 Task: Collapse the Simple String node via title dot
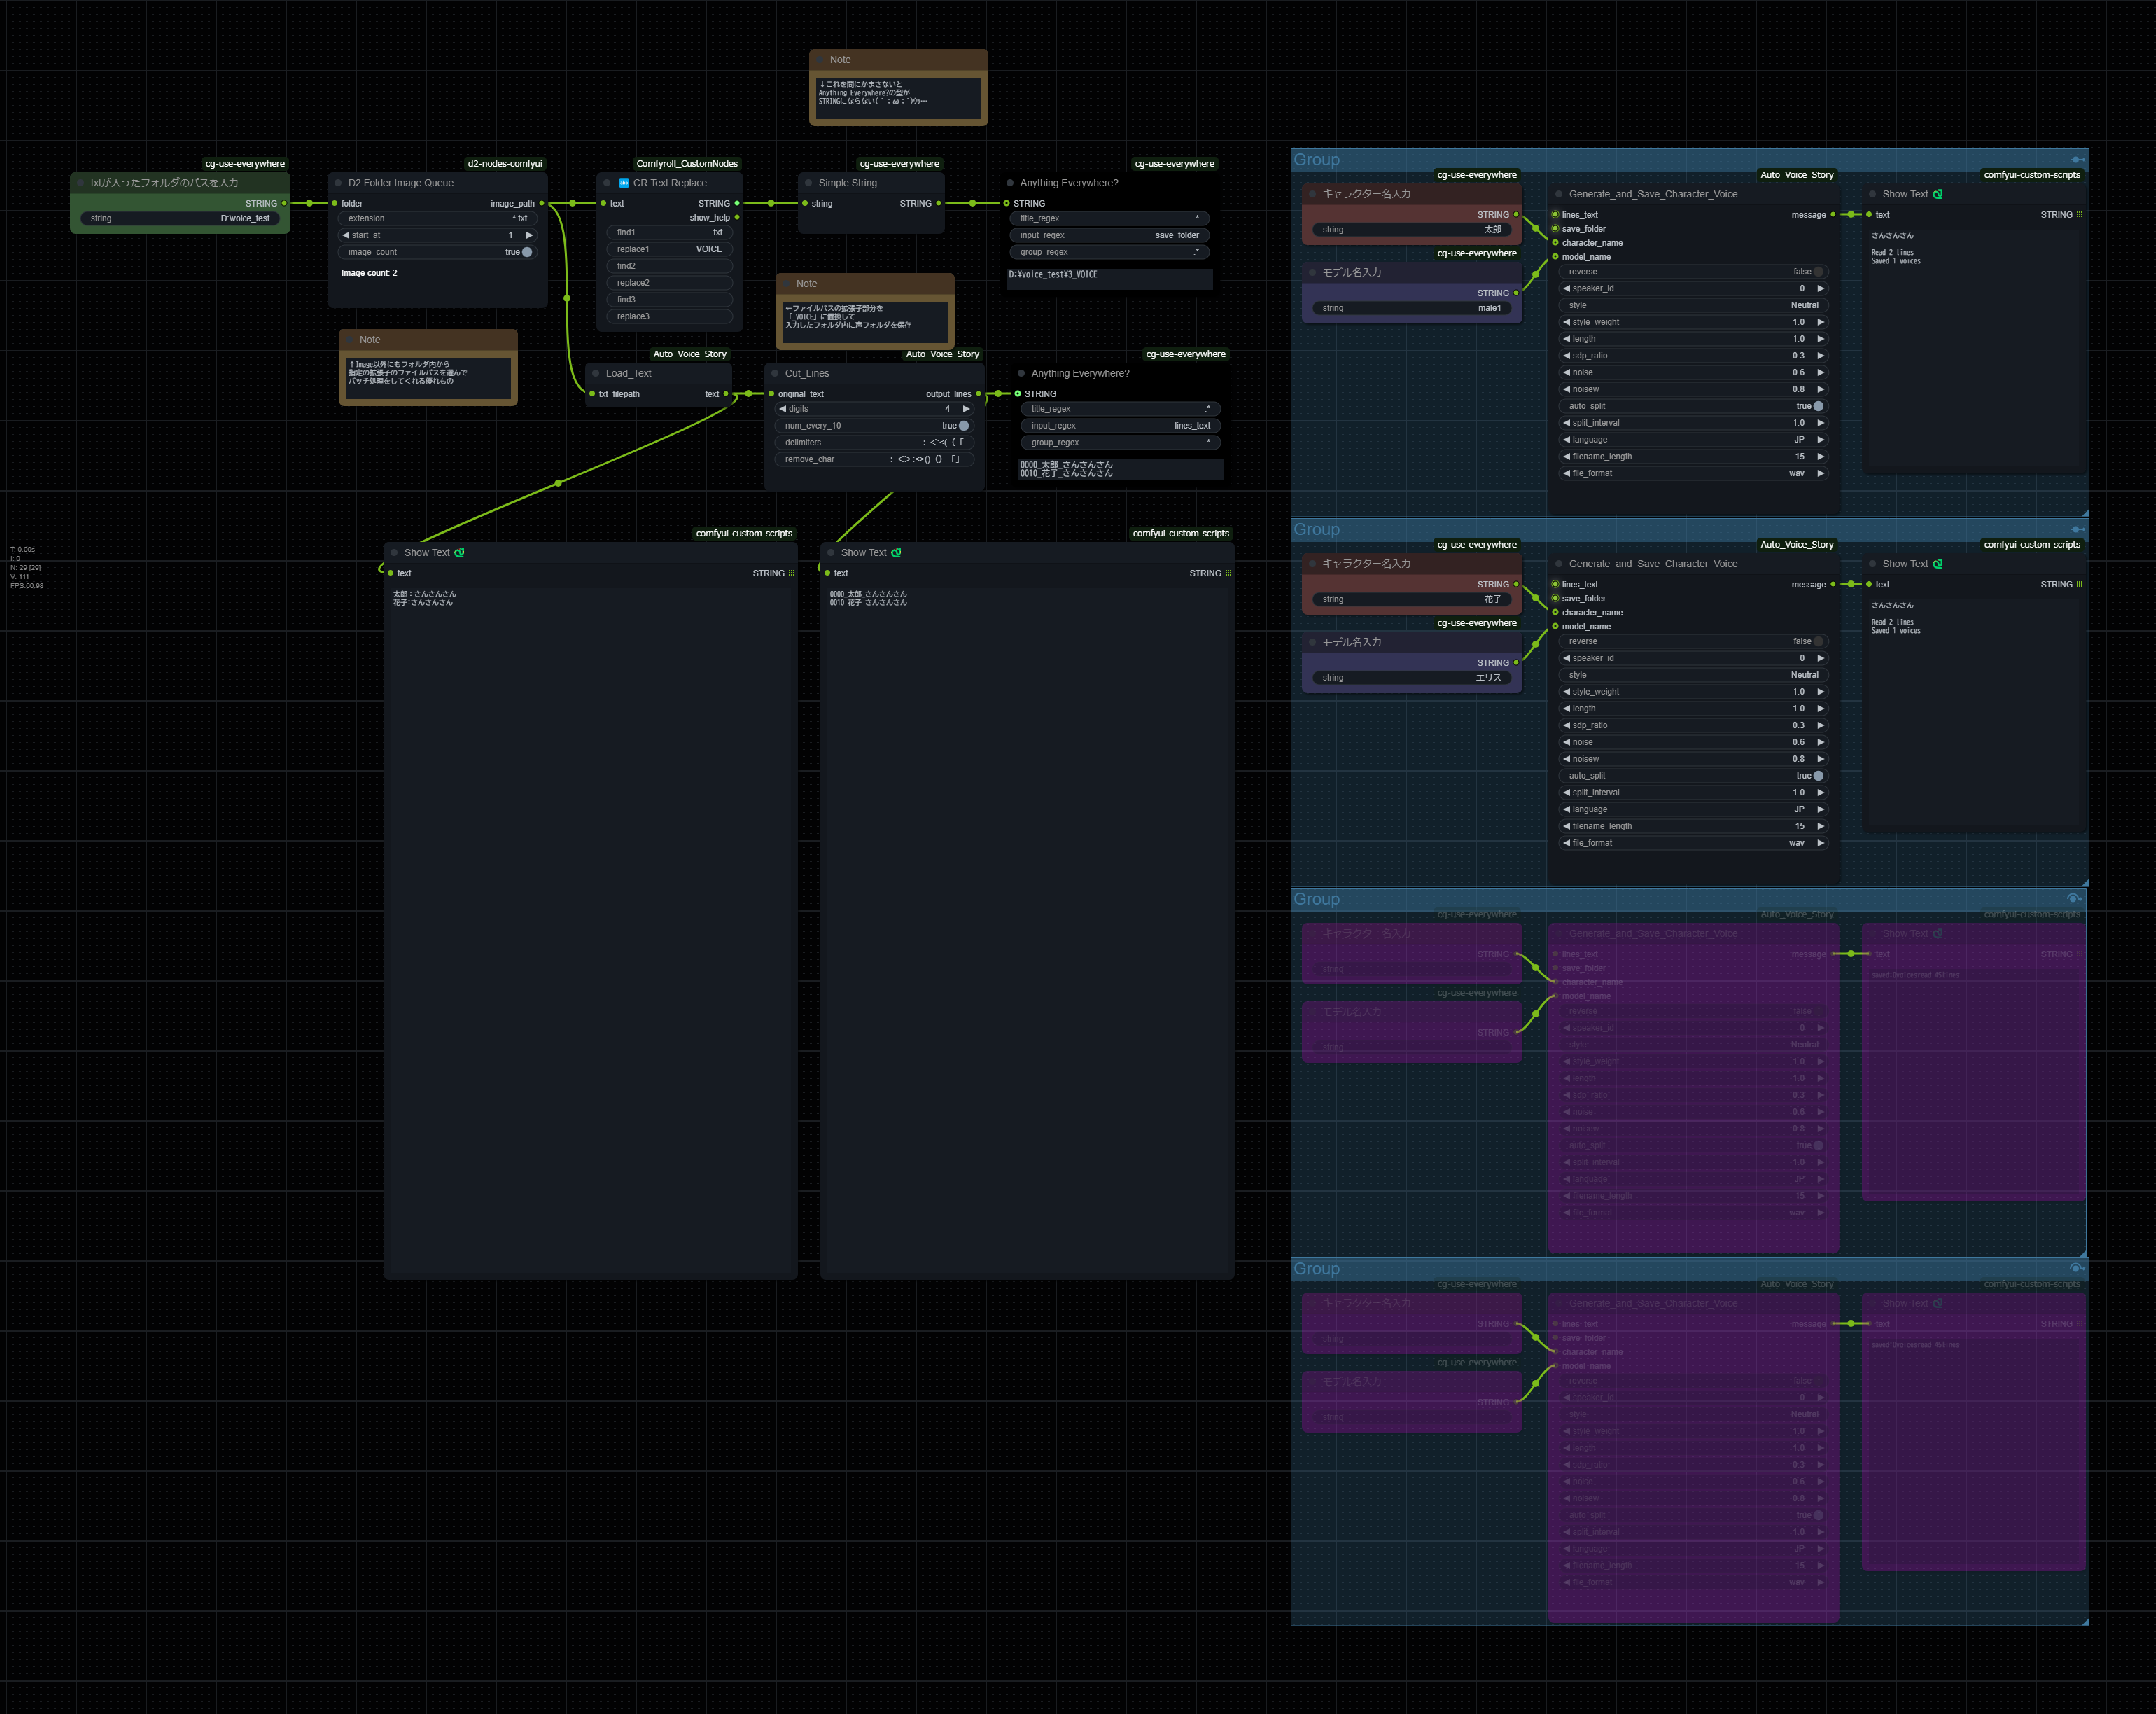pos(808,183)
